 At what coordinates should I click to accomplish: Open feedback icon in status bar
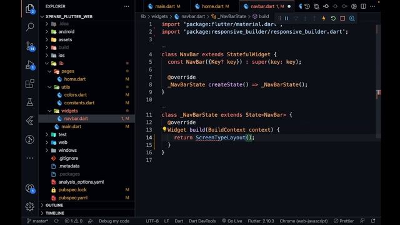pyautogui.click(x=362, y=221)
